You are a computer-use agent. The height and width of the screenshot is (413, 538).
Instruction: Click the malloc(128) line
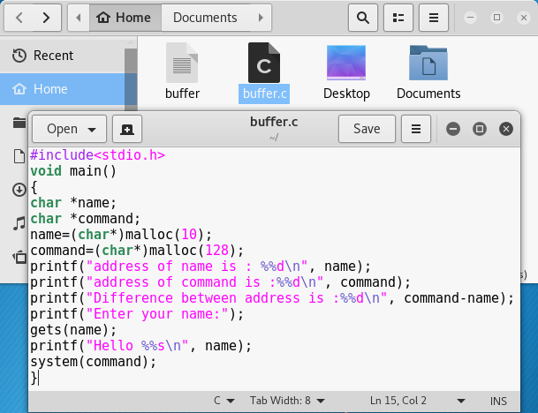[x=137, y=251]
